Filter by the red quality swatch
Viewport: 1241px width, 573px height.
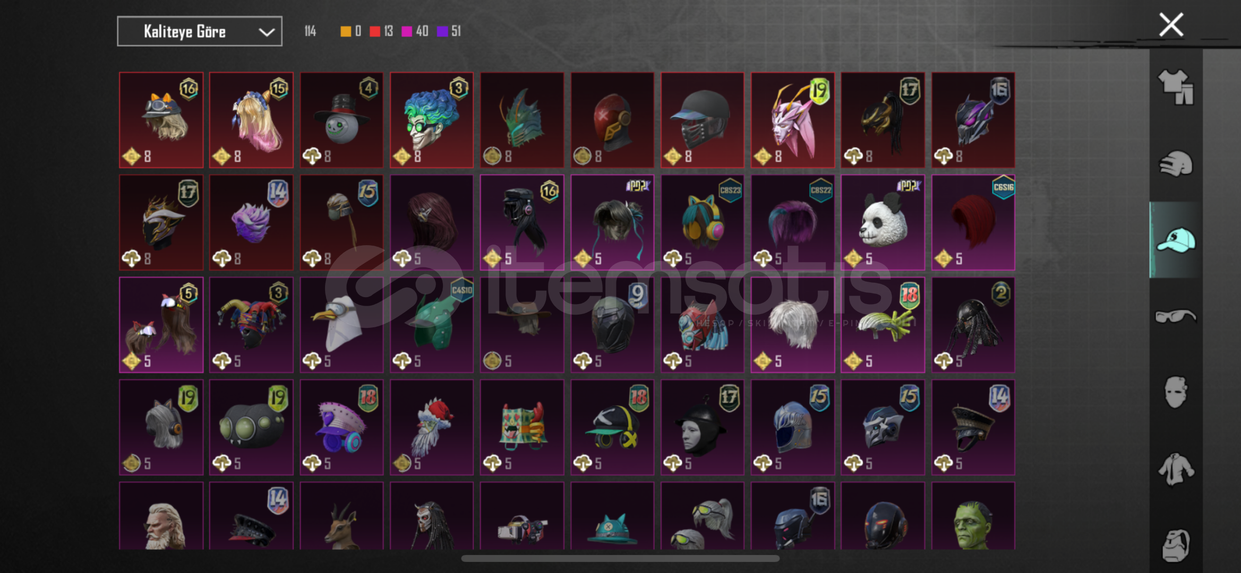coord(375,31)
